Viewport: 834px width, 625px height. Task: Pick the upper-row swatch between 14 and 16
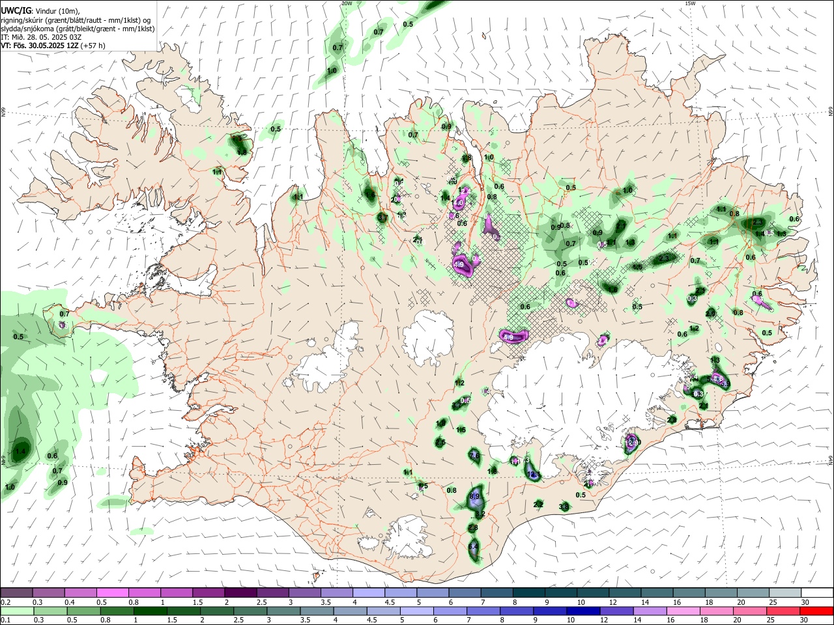[x=657, y=592]
